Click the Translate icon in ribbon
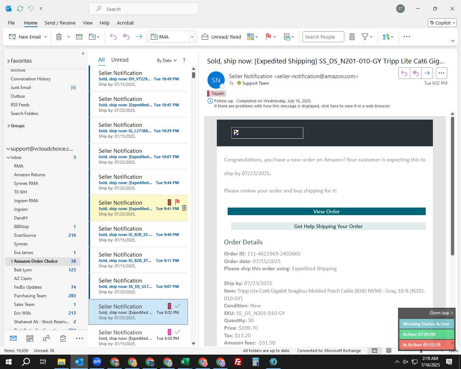The width and height of the screenshot is (461, 369). [x=386, y=37]
